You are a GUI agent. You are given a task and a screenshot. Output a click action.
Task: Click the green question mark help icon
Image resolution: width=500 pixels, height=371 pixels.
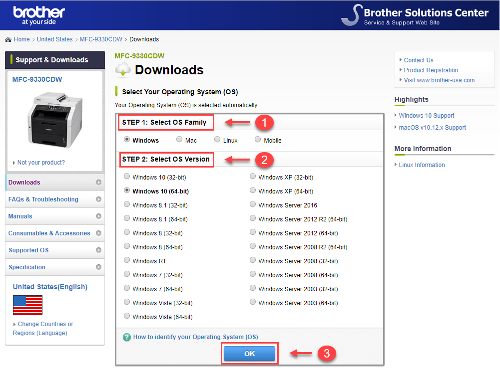(127, 337)
